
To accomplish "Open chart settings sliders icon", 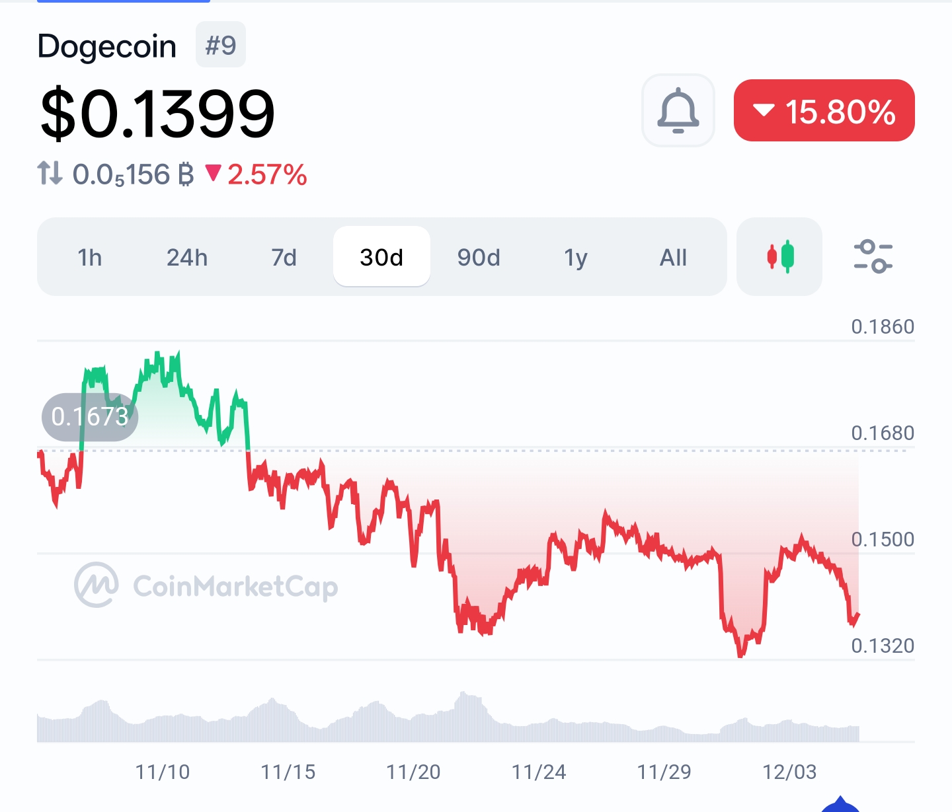I will point(873,256).
